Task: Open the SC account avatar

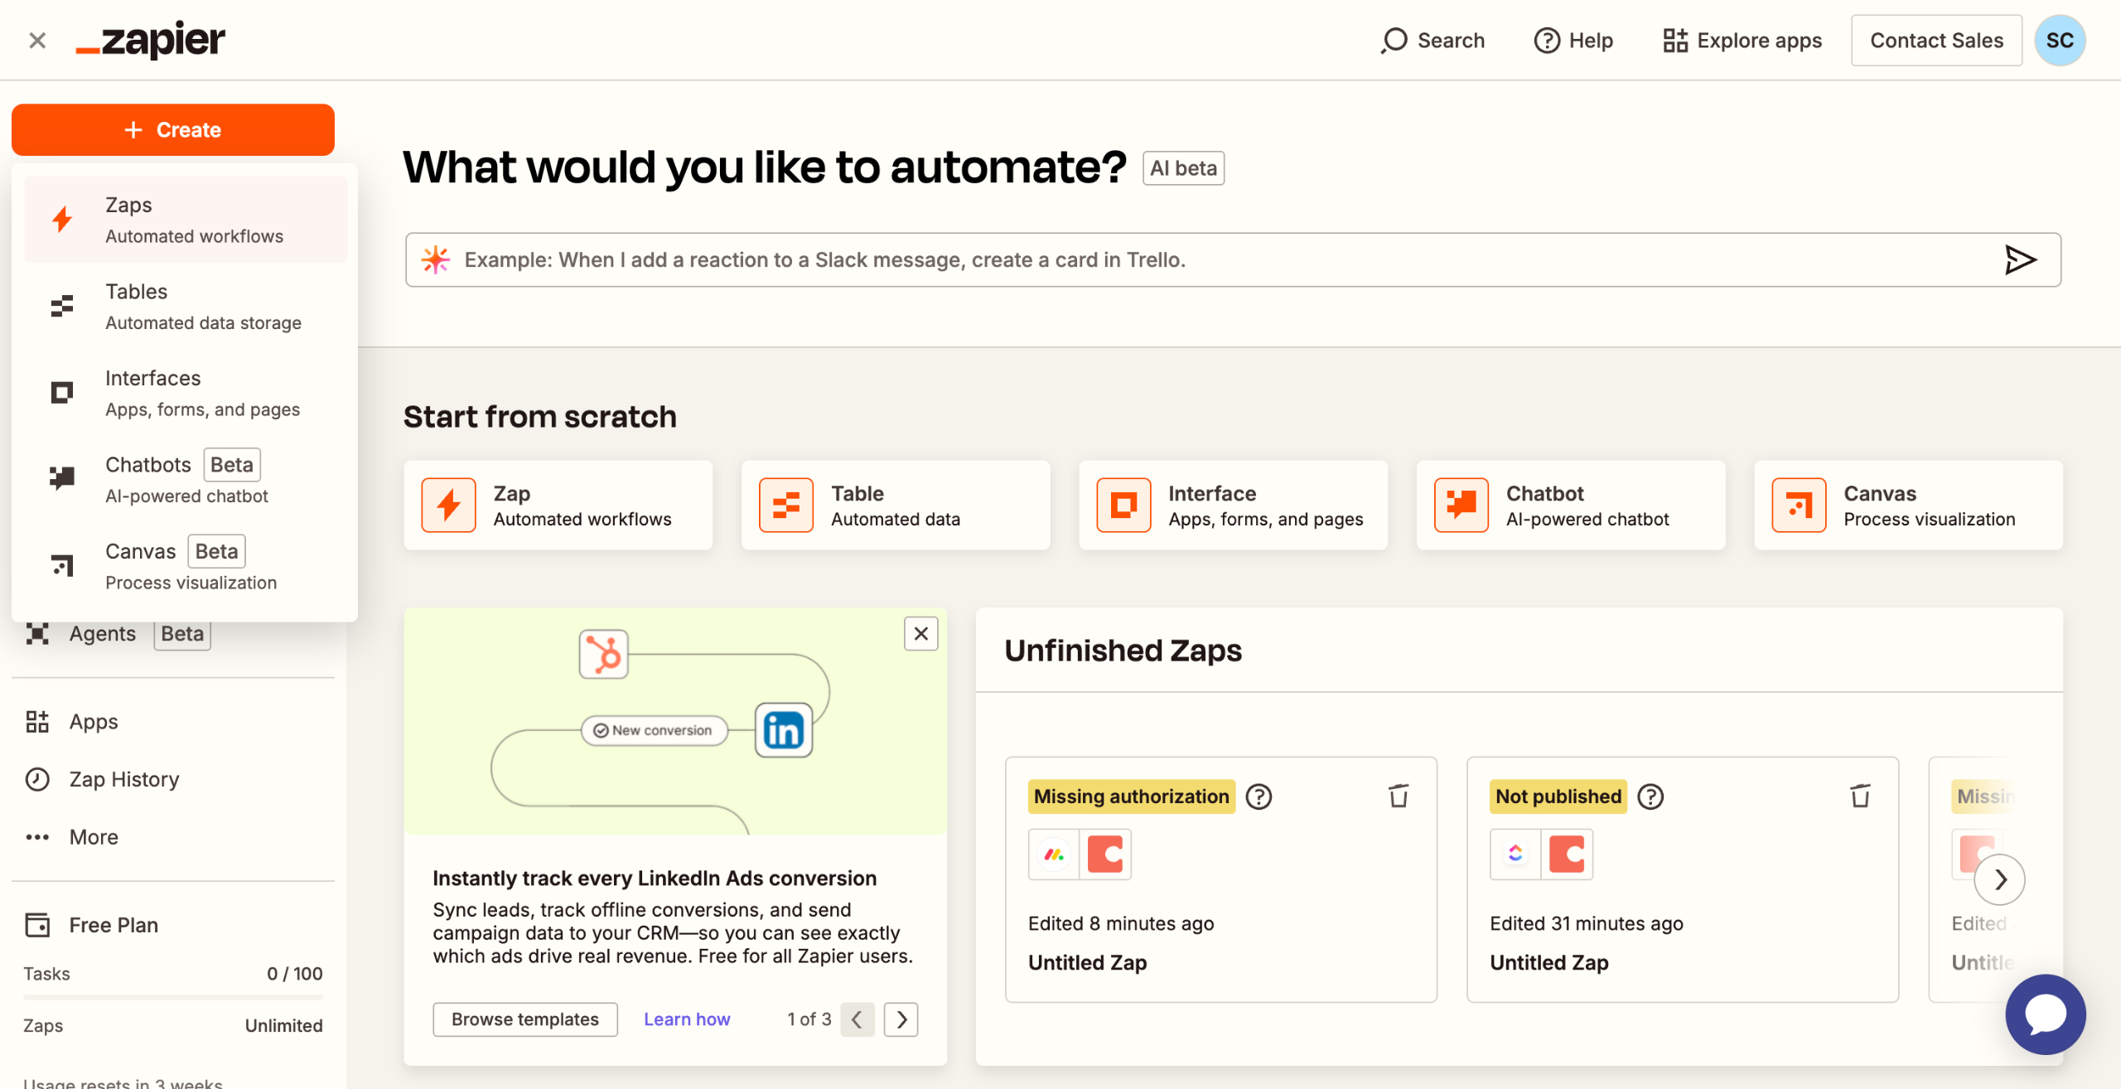Action: pos(2059,41)
